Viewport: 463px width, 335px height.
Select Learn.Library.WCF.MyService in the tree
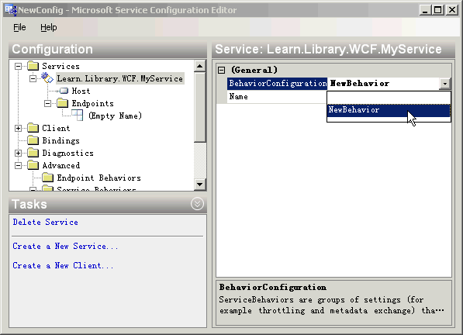(x=120, y=78)
